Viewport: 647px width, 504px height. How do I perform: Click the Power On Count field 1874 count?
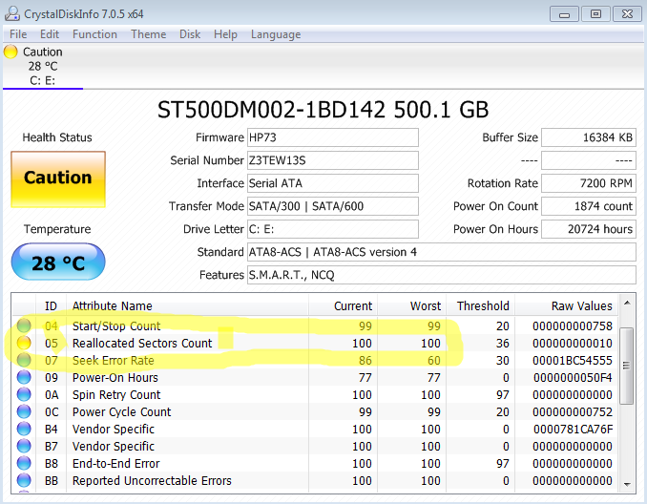(x=589, y=206)
